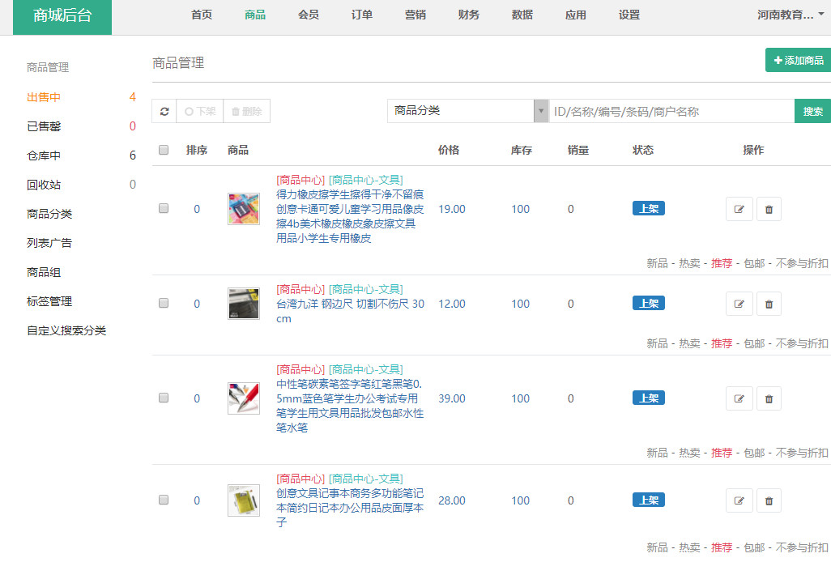Check the box for the 创意文具记事本 row
This screenshot has width=831, height=562.
[164, 500]
